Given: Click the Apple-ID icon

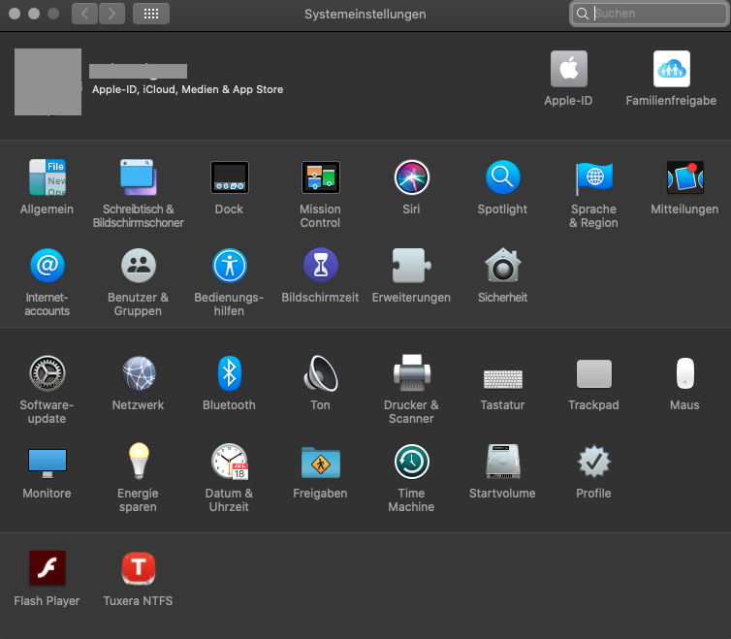Looking at the screenshot, I should click(x=568, y=70).
